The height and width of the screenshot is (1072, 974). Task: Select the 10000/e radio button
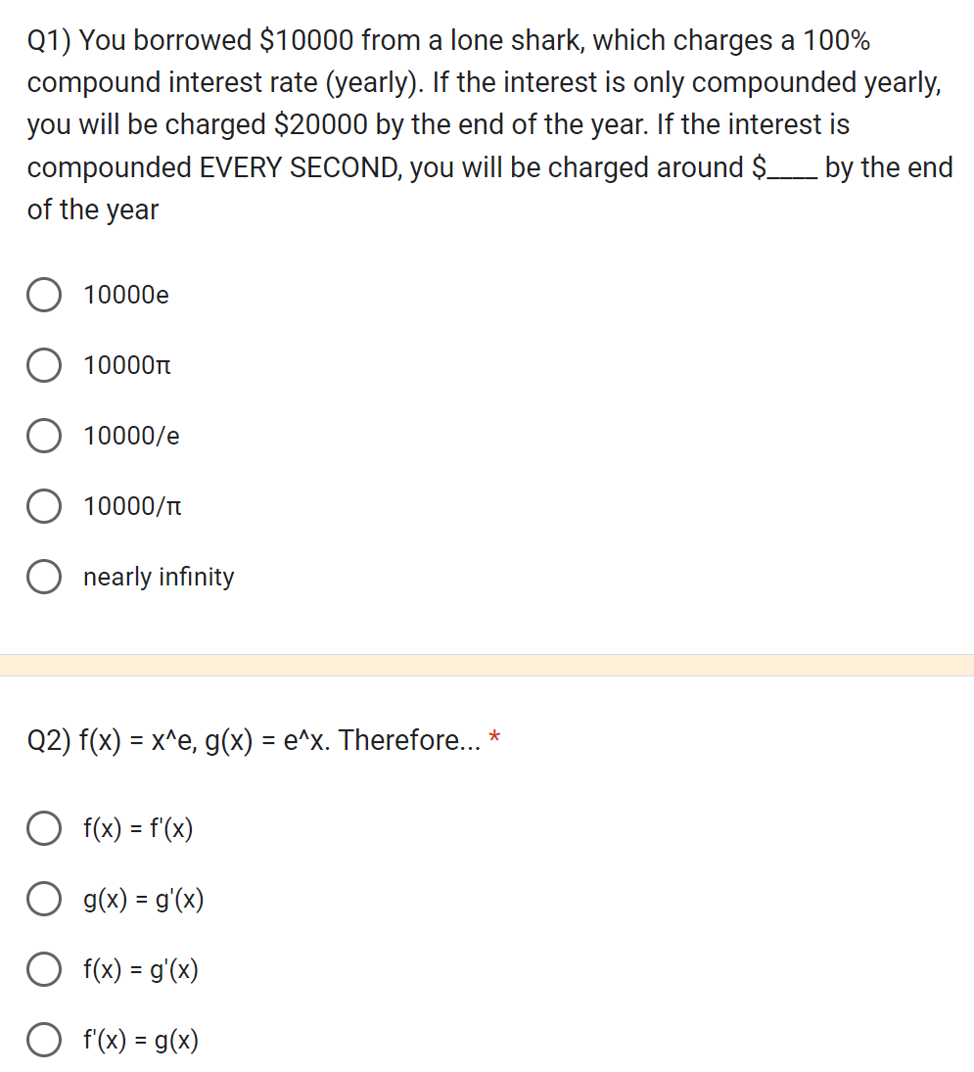tap(43, 436)
